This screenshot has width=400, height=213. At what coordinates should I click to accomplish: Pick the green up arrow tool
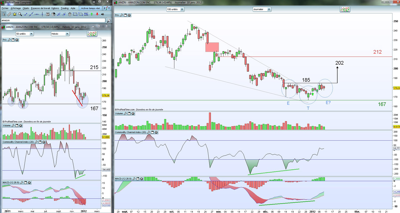[92, 14]
